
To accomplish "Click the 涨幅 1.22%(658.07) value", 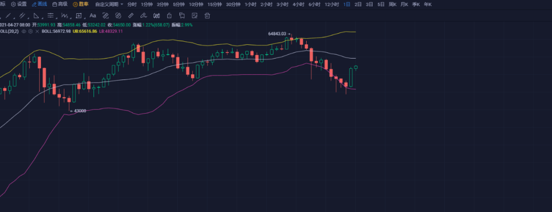I will pos(151,25).
